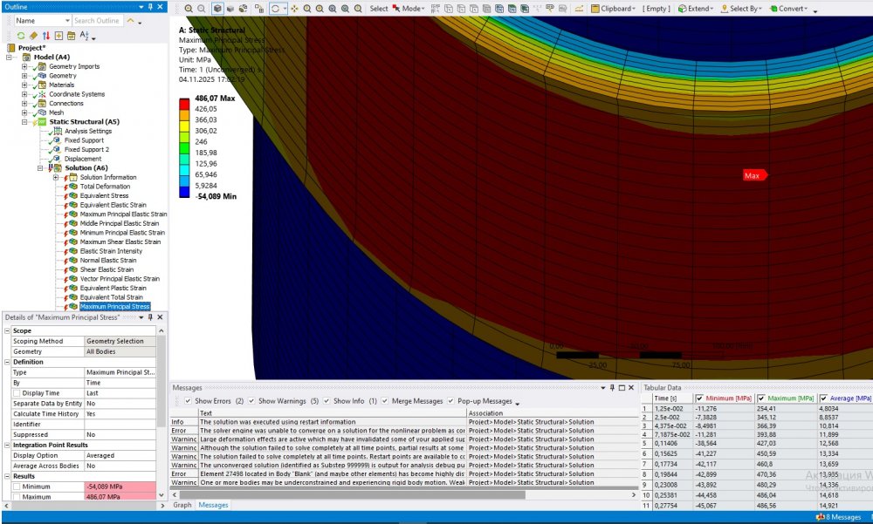
Task: Click the red-blue arrows icon in Outline toolbar
Action: (x=46, y=36)
